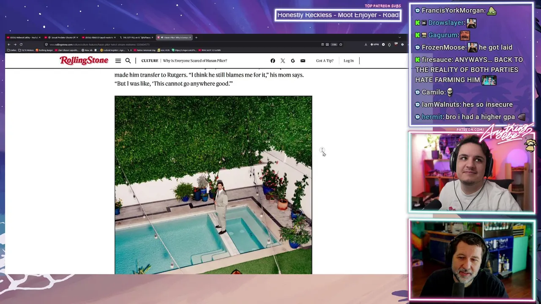Click the Got A Tip? link
This screenshot has height=304, width=541.
pos(325,61)
